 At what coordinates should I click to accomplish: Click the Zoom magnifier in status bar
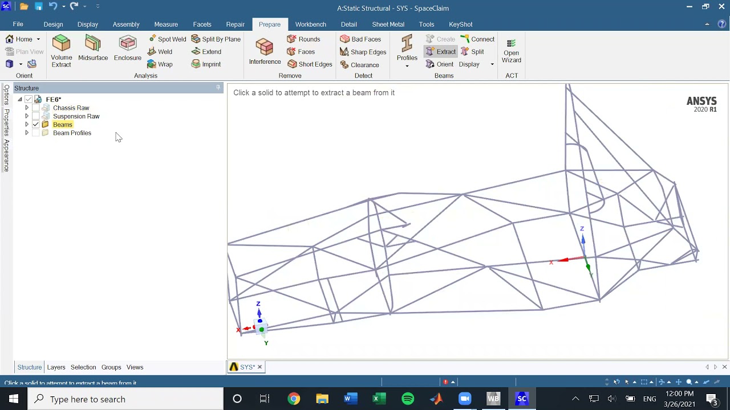click(x=689, y=382)
